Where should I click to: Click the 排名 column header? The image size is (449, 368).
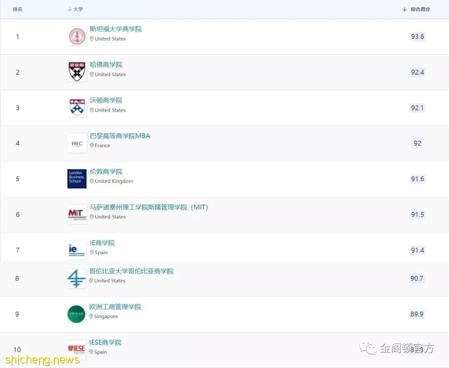coord(17,9)
